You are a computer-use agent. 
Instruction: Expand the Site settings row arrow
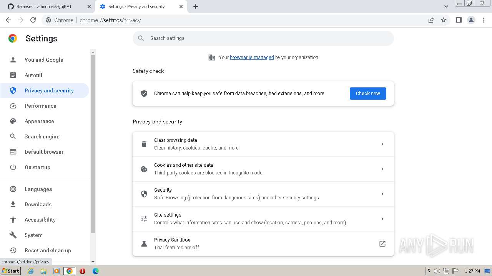click(382, 219)
